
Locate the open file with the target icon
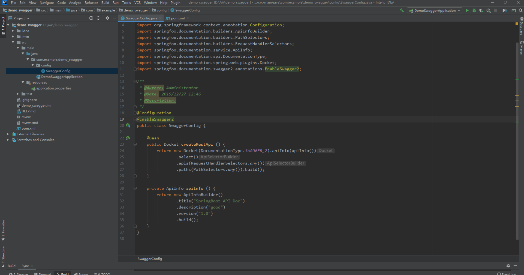(x=91, y=18)
